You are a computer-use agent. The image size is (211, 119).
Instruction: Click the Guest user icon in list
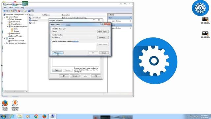30,23
